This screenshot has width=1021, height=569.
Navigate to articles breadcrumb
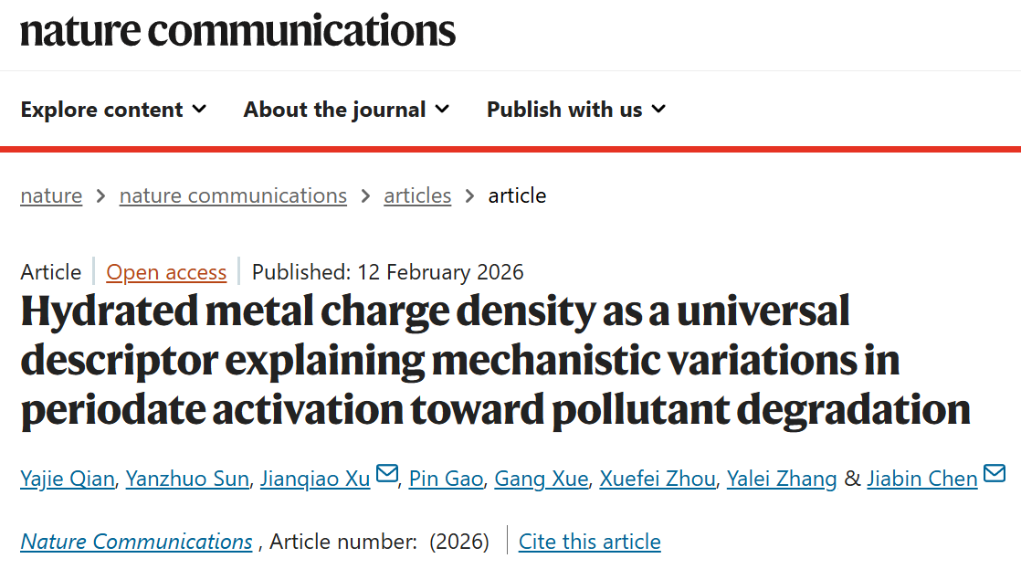(417, 195)
